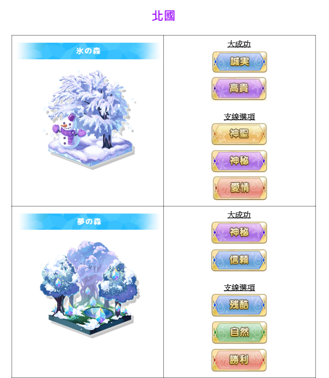Select the purple 高貴 button
This screenshot has height=378, width=329.
tap(239, 89)
